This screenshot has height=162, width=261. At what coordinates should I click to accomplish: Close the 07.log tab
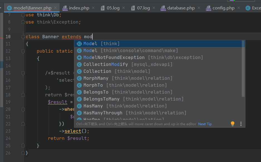[154, 8]
